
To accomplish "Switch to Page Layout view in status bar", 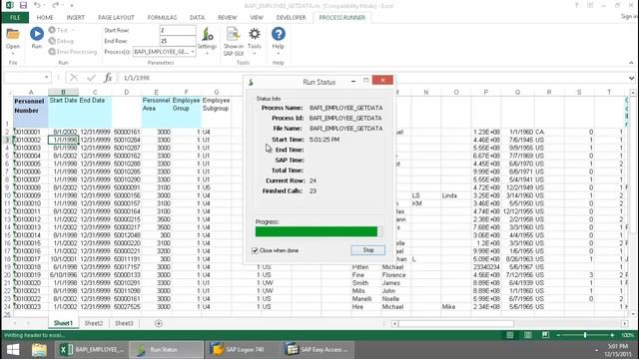I will coord(528,335).
